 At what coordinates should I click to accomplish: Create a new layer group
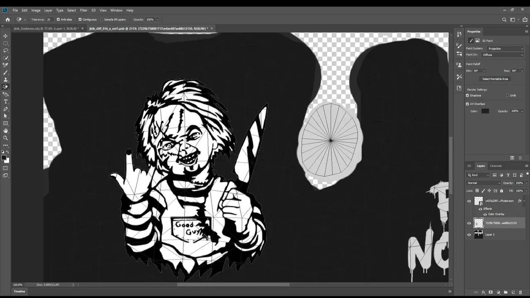(506, 292)
